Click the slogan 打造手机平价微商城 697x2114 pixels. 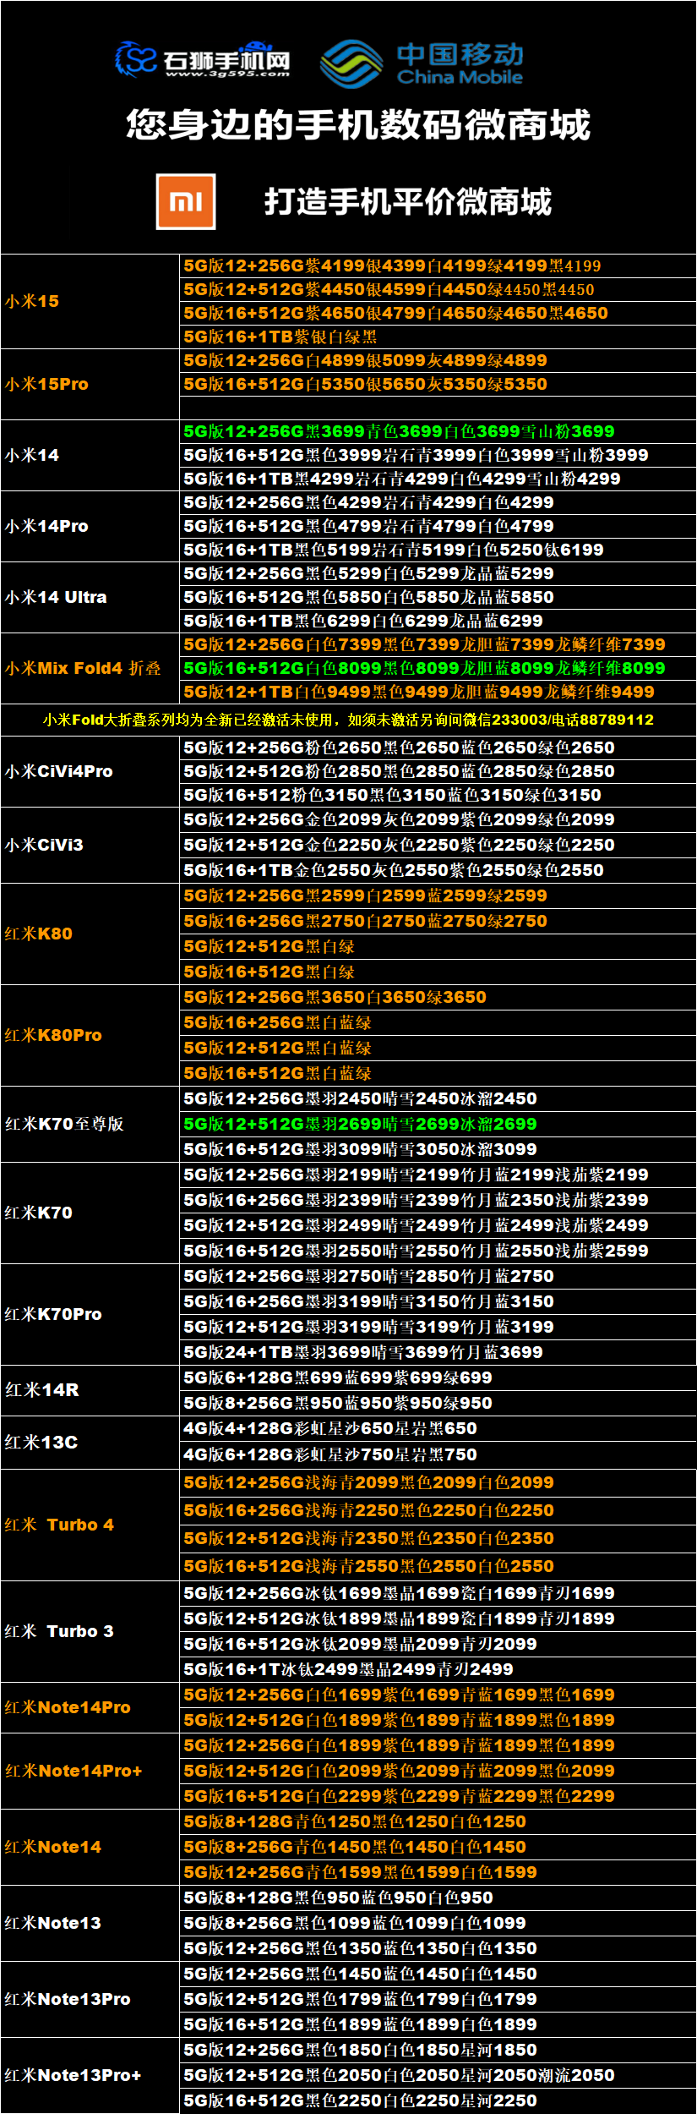pyautogui.click(x=407, y=202)
